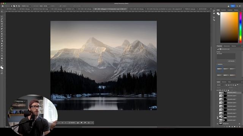The image size is (243, 136).
Task: Select the Type tool
Action: tap(2, 51)
